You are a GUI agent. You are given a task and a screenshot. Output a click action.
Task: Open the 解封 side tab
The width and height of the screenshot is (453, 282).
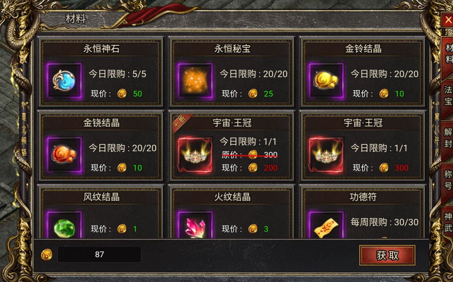click(448, 138)
